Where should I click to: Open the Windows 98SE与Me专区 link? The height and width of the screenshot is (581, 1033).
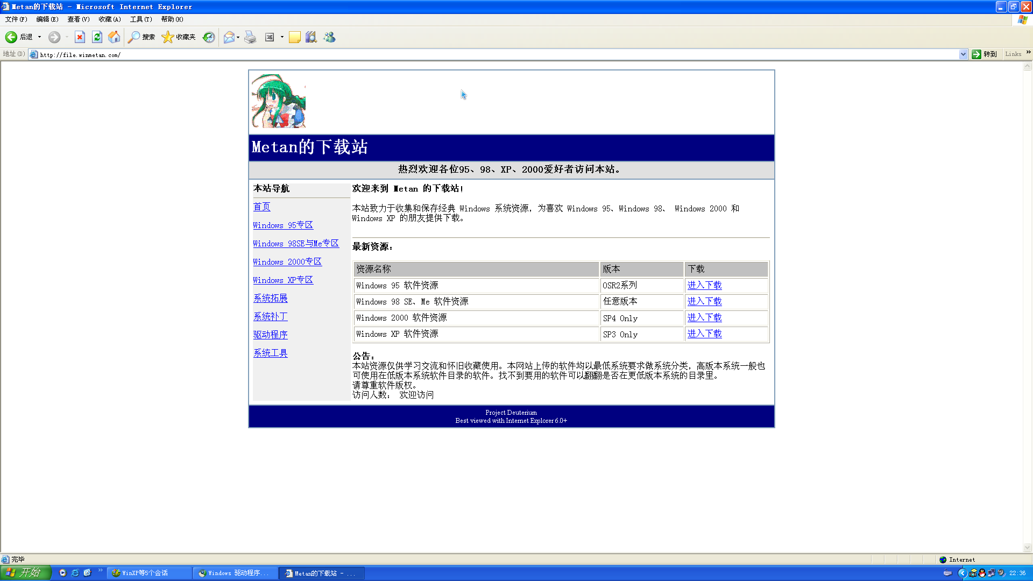(x=296, y=244)
